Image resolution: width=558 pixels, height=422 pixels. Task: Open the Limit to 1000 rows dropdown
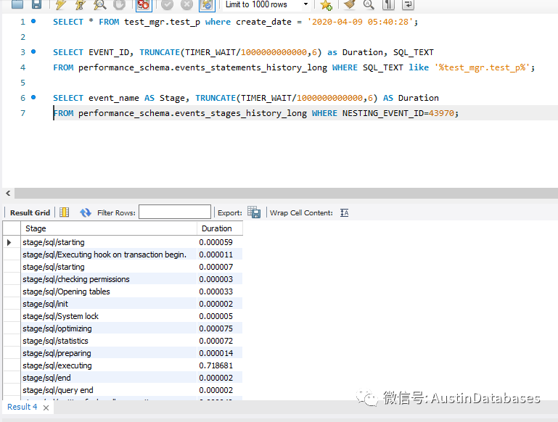point(305,4)
